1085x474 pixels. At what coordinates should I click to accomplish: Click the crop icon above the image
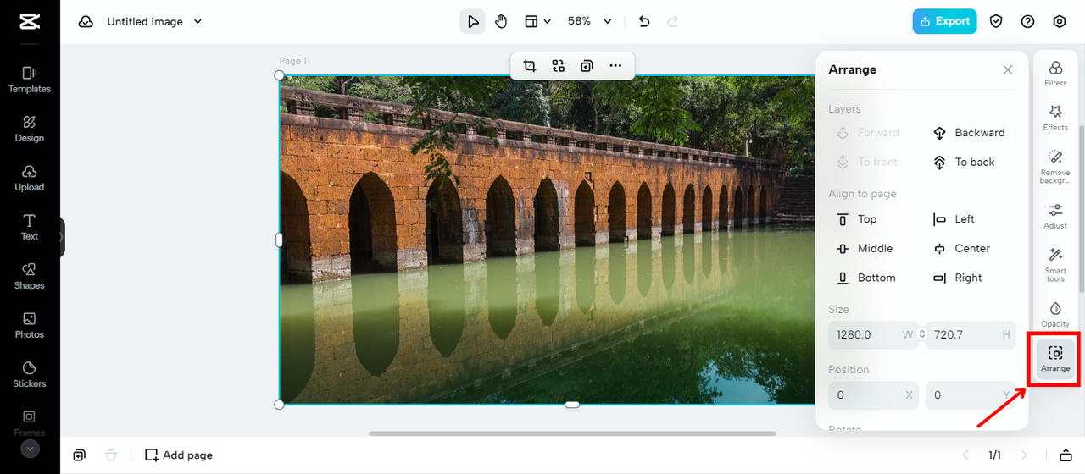530,66
